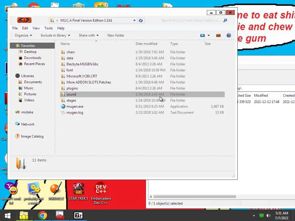Select the chars folder icon

point(63,52)
